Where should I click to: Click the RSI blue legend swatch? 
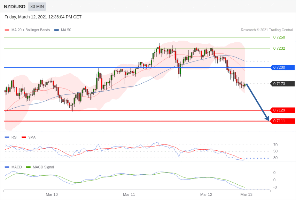point(7,137)
